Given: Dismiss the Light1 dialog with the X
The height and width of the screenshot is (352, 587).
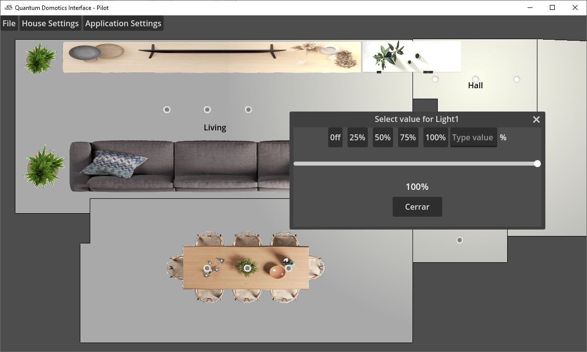Looking at the screenshot, I should [536, 119].
